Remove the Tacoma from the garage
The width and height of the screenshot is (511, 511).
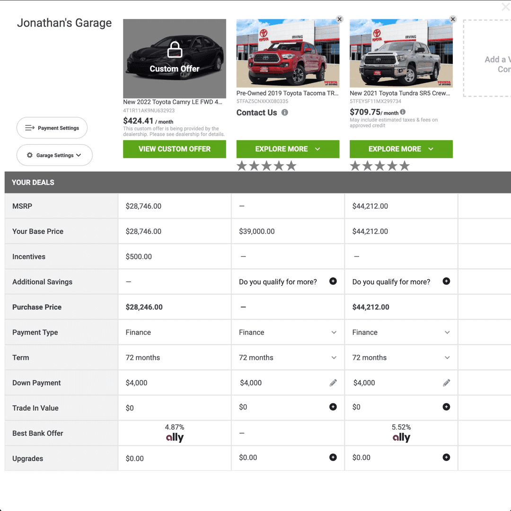(339, 19)
